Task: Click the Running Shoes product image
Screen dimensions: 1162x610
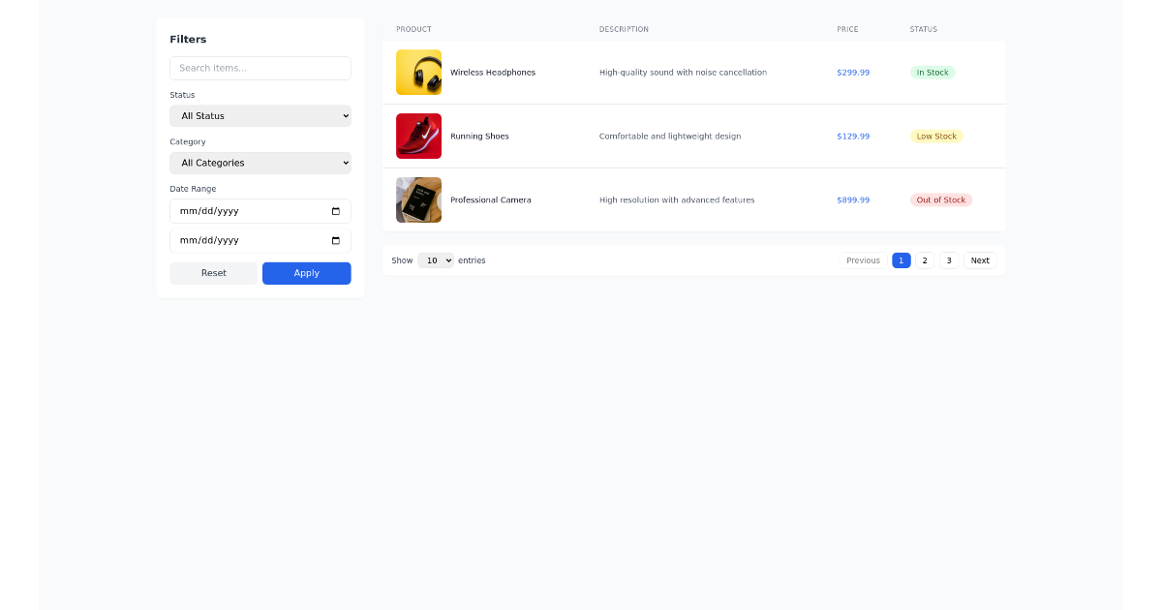Action: [418, 137]
